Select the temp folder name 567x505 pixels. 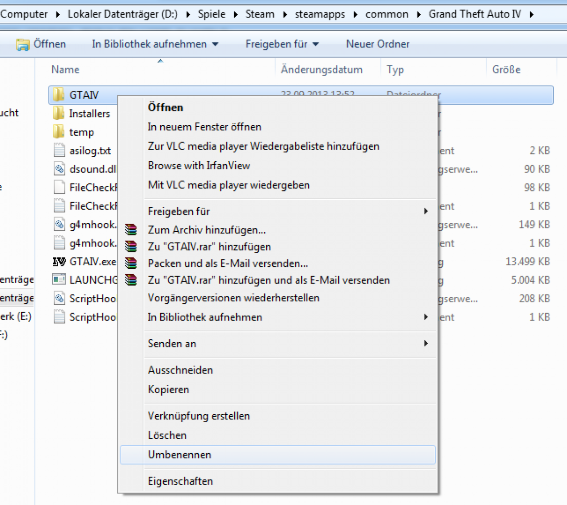pos(82,132)
